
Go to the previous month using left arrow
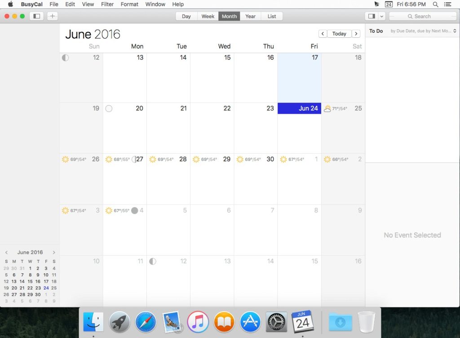click(323, 34)
